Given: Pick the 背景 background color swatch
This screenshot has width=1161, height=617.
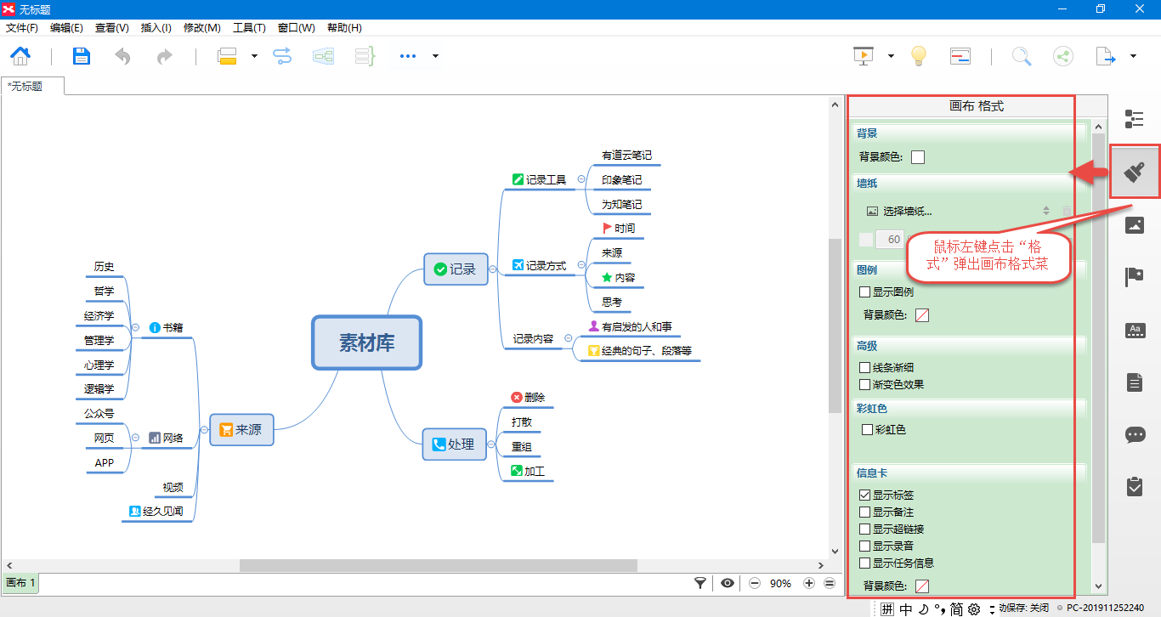Looking at the screenshot, I should point(918,157).
